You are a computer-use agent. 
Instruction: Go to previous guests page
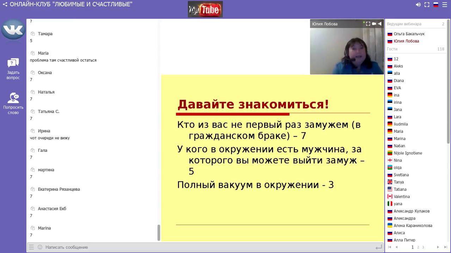coord(396,247)
